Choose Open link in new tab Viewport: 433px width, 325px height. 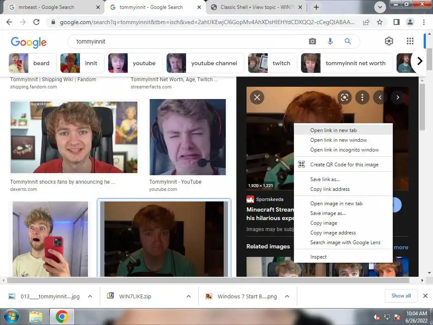(343, 130)
